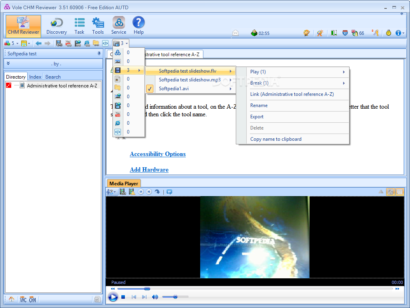Click the rewind double-arrow button

(113, 289)
